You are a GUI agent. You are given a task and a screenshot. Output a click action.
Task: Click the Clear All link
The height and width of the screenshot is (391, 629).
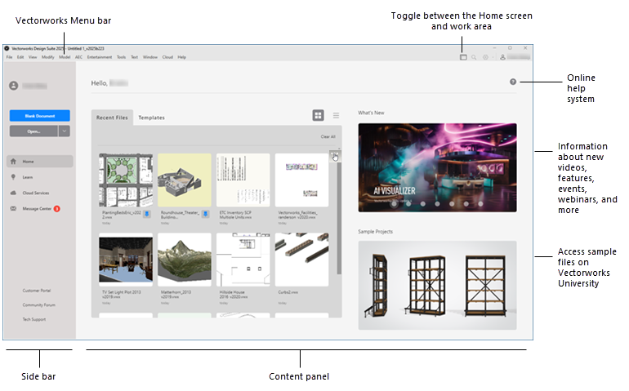pyautogui.click(x=327, y=137)
